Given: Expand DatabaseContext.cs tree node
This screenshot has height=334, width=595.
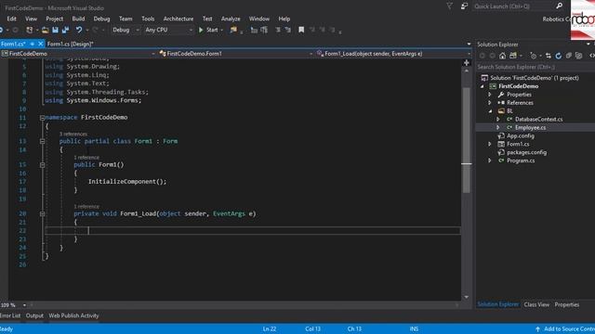Looking at the screenshot, I should tap(498, 120).
